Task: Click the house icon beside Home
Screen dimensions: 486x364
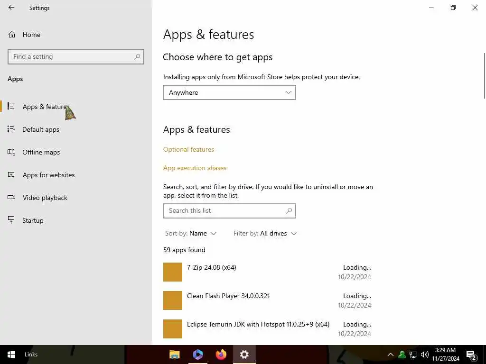Action: [x=12, y=35]
